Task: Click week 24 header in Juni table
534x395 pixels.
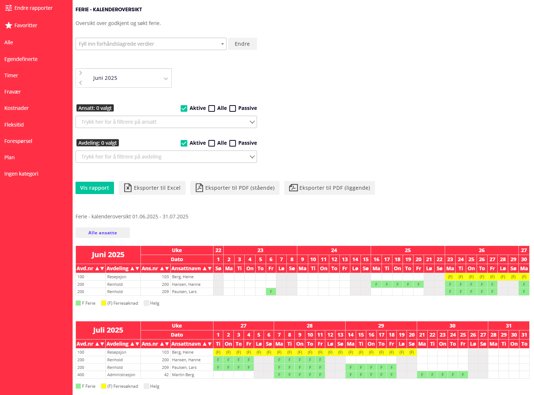Action: point(334,250)
